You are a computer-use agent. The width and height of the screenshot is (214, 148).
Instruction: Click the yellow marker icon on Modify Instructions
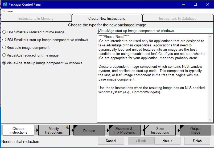(68, 127)
